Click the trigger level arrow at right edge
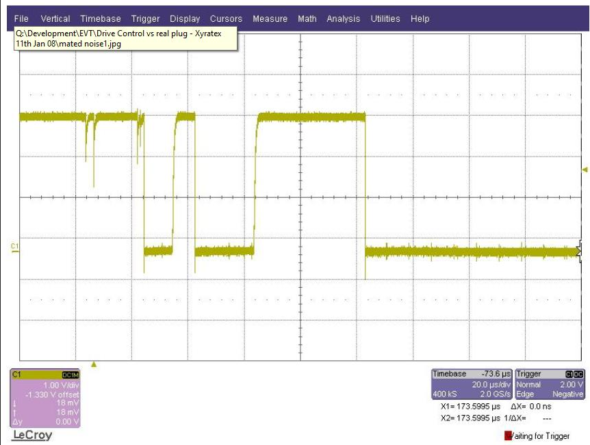This screenshot has width=590, height=445. point(585,170)
